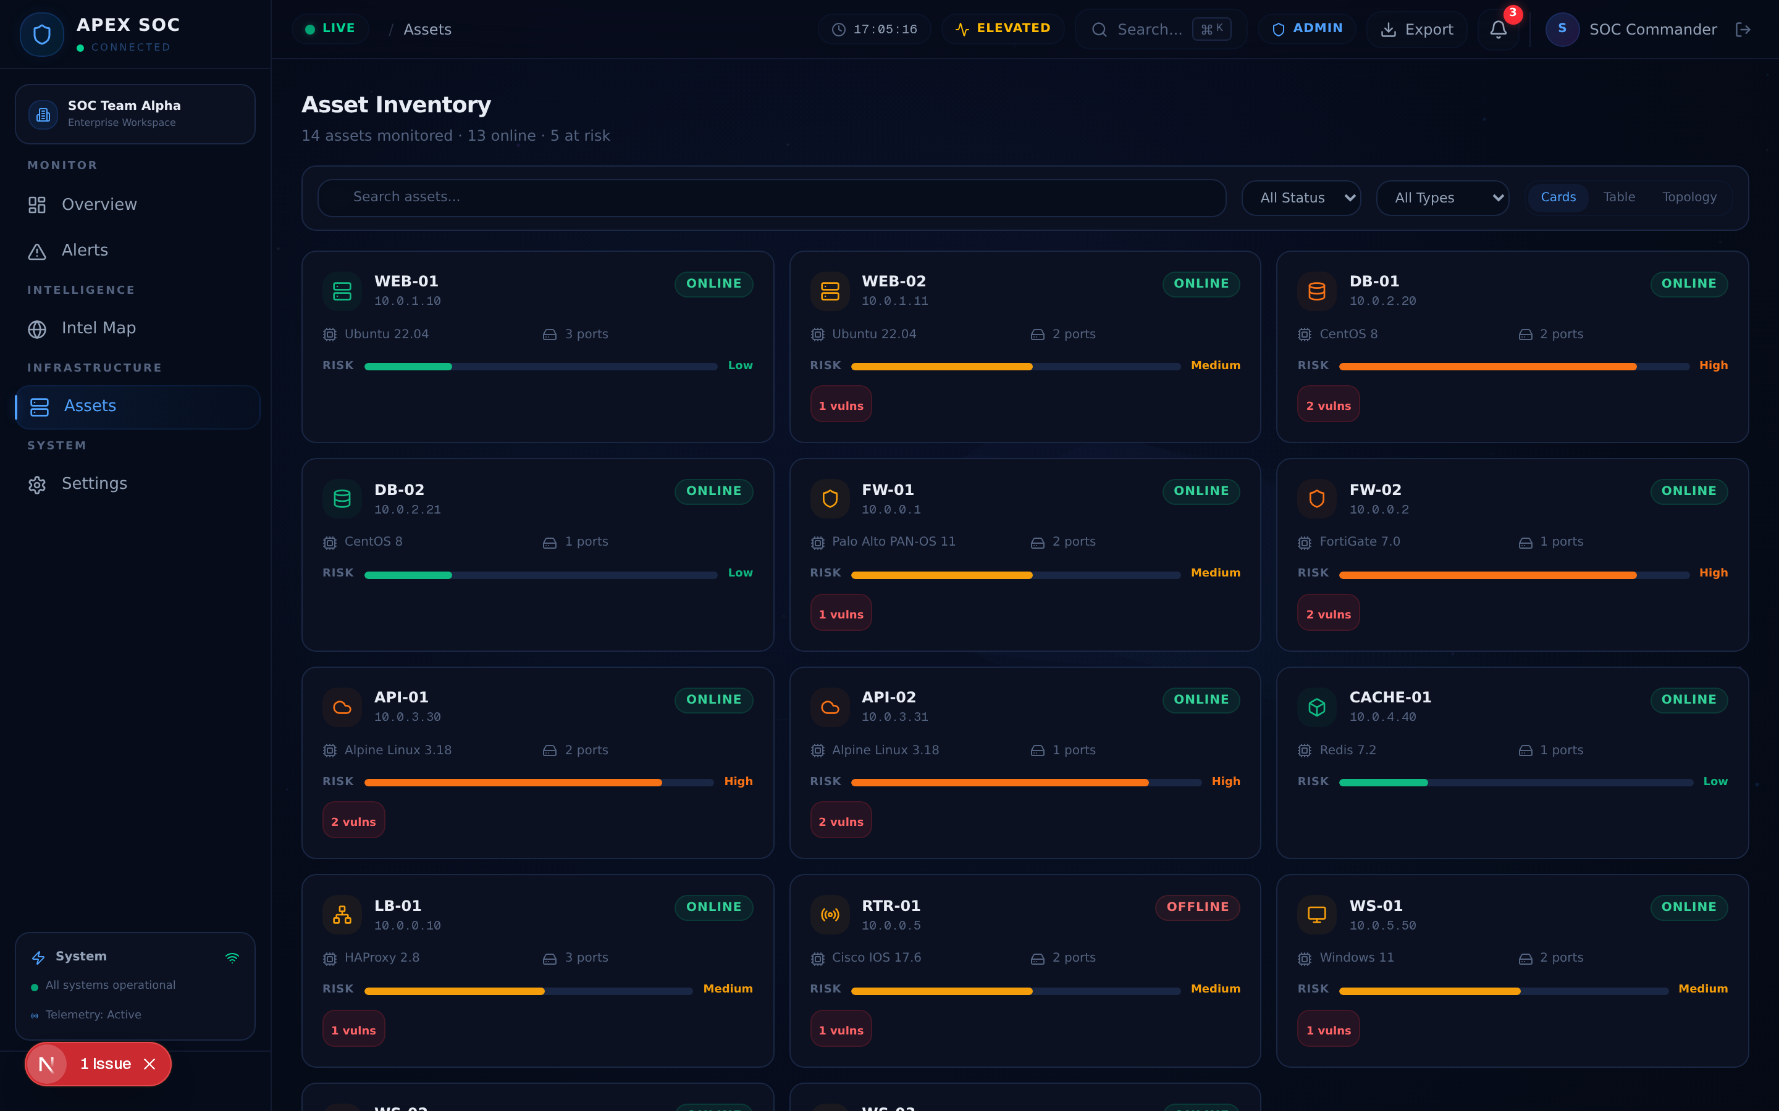
Task: Click the DB-01 risk bar
Action: [1513, 367]
